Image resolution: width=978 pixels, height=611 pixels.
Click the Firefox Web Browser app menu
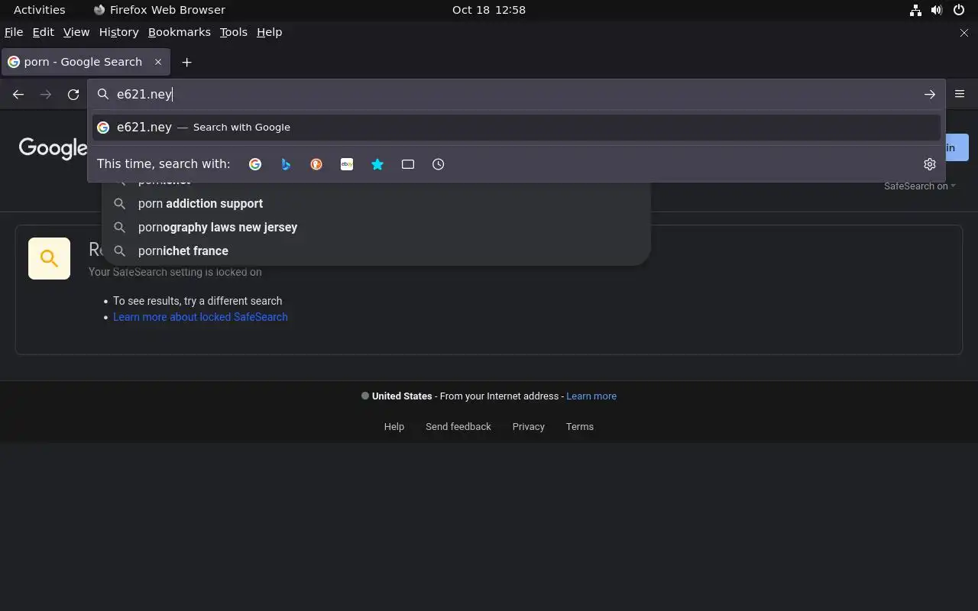(x=160, y=10)
